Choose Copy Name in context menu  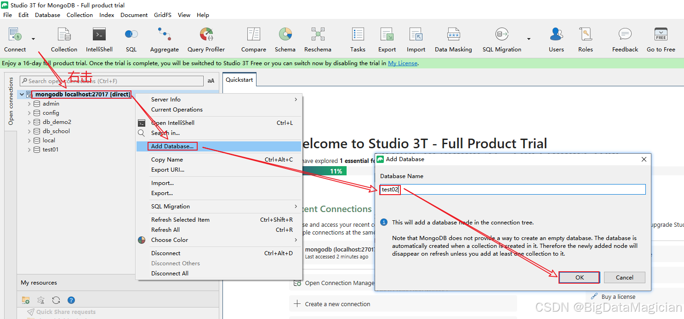point(219,159)
